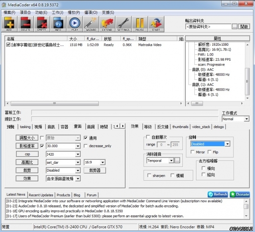Image resolution: width=255 pixels, height=232 pixels.
Task: Click the 開啟 output folder button
Action: (x=244, y=27)
